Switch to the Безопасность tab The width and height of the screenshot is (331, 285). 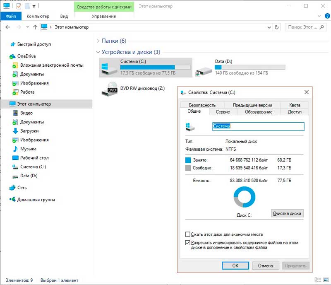202,105
